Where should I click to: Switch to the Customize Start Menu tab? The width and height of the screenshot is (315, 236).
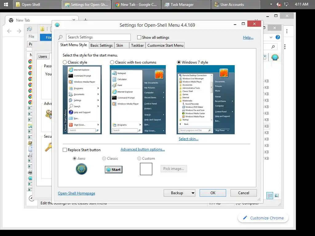point(165,45)
